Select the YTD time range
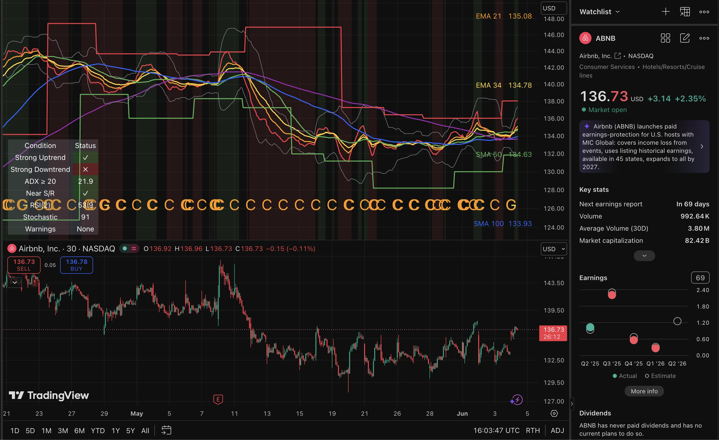 pos(98,431)
